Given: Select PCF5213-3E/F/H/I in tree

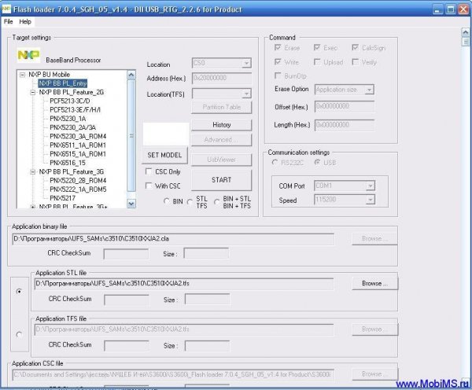Looking at the screenshot, I should click(x=75, y=110).
